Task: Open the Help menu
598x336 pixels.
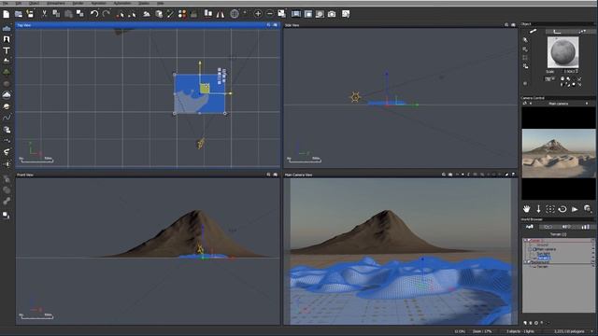Action: point(160,3)
